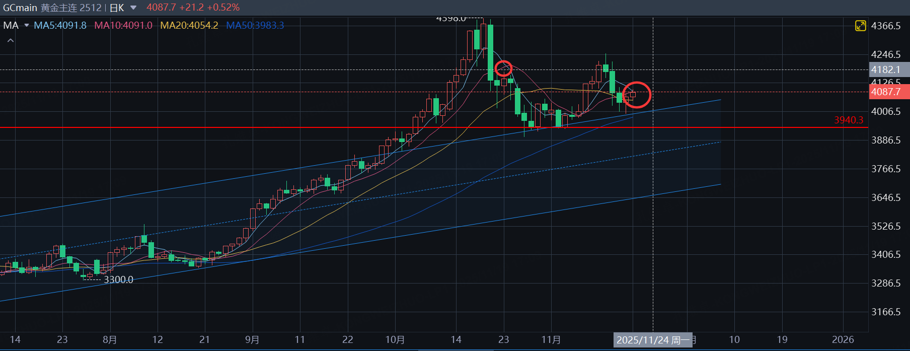Open the MA indicator dropdown arrow
The image size is (910, 351).
coord(27,25)
